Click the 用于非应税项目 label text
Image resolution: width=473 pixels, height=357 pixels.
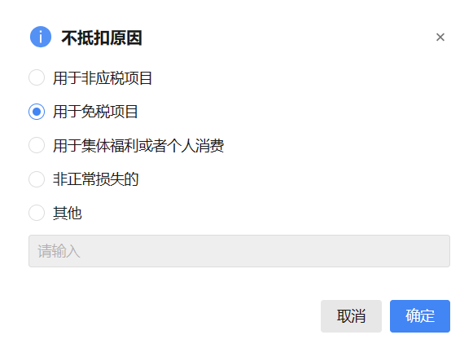pos(103,78)
